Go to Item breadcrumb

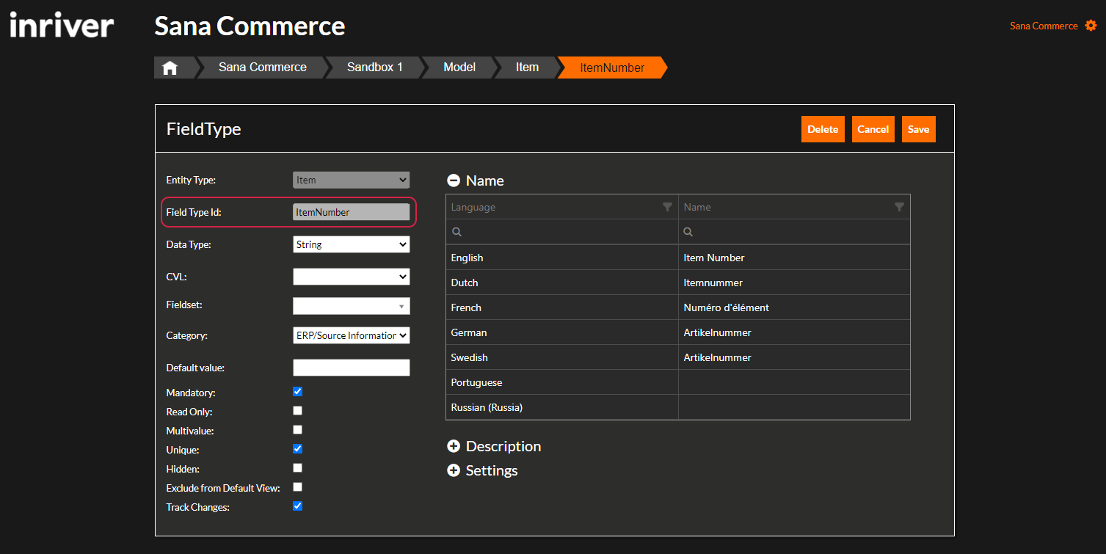[x=527, y=68]
